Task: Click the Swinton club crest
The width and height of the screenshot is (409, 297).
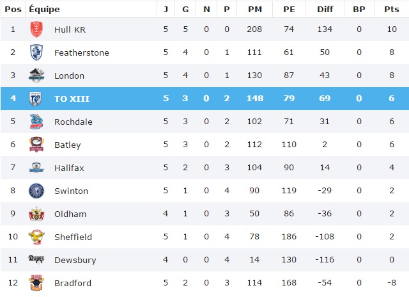Action: [x=36, y=191]
